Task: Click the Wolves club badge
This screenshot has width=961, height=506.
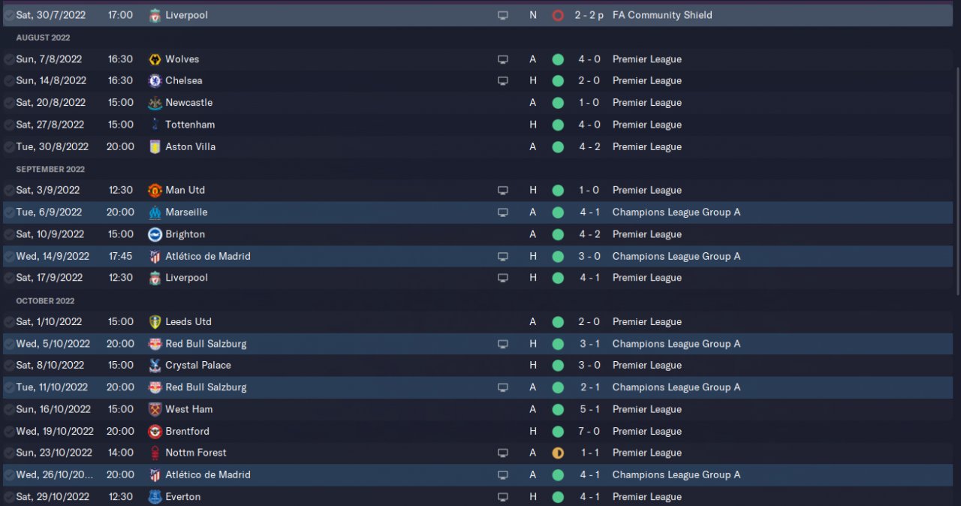Action: click(x=155, y=59)
